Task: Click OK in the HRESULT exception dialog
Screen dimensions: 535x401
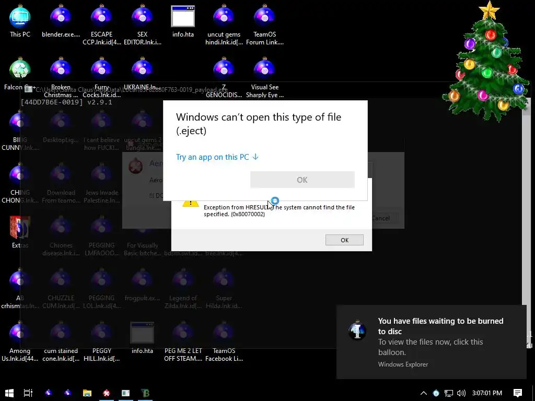Action: (x=344, y=240)
